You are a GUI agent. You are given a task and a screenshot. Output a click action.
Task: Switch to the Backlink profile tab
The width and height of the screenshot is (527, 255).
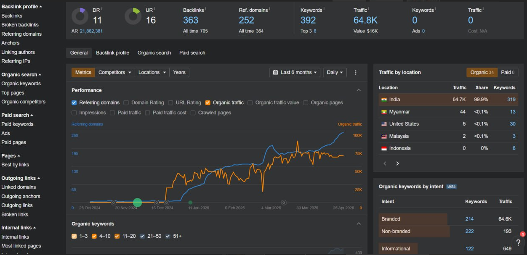click(x=112, y=53)
